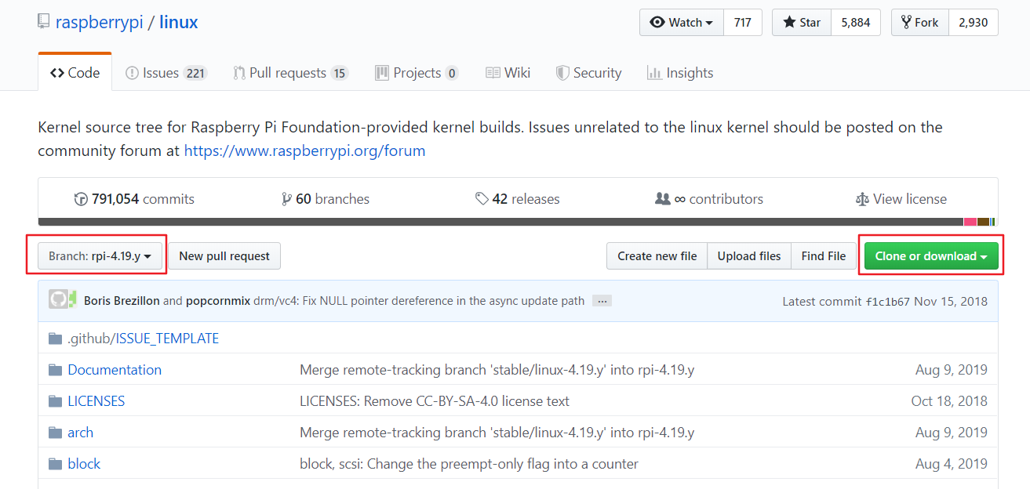Click the tag icon beside 42 releases
Viewport: 1030px width, 489px height.
tap(482, 199)
